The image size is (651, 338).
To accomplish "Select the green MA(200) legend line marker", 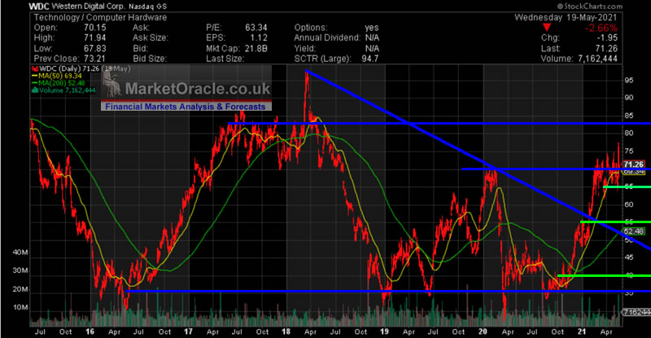I will click(35, 83).
